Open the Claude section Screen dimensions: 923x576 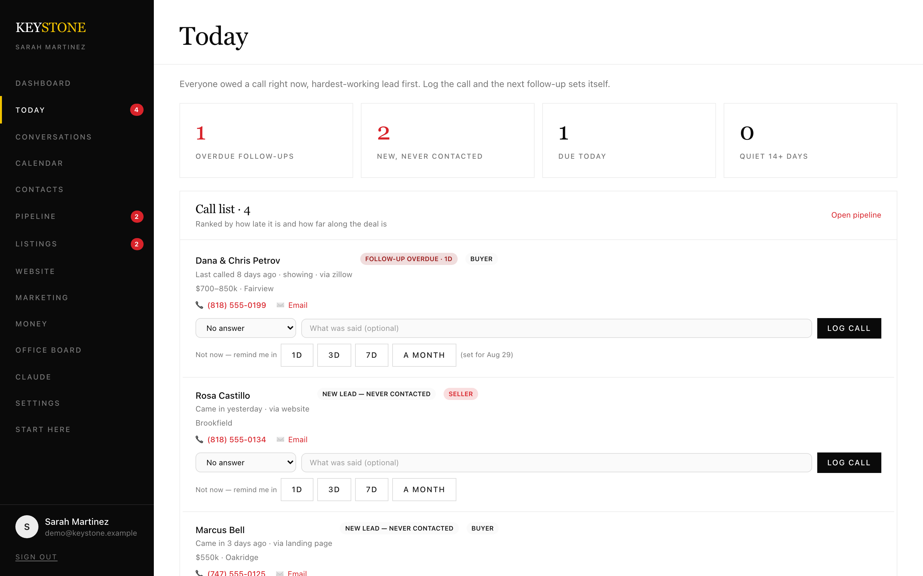[33, 377]
